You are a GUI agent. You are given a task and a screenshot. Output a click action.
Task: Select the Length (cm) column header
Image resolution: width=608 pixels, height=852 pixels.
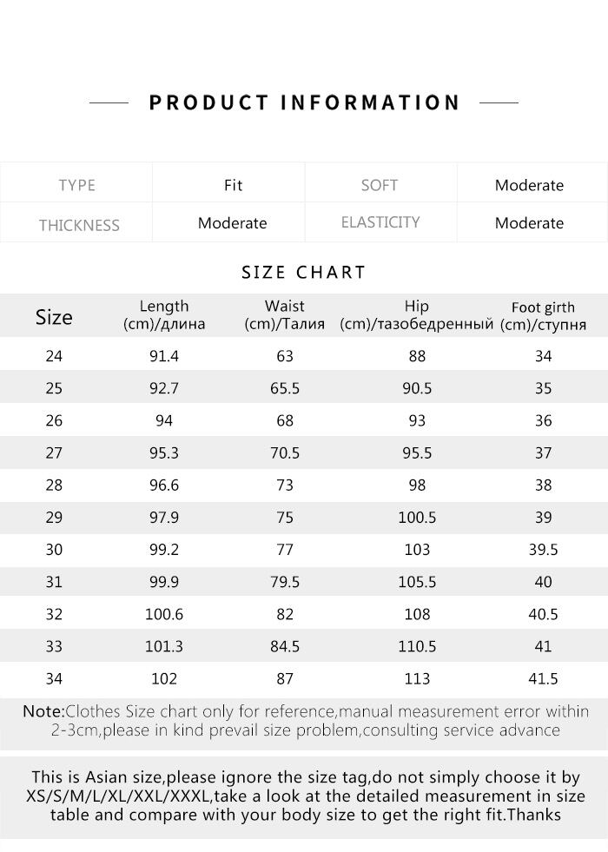pos(164,315)
